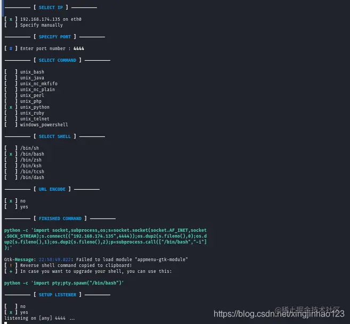Screen dimensions: 350x324
Task: Click the Enter port number prompt
Action: pos(45,48)
